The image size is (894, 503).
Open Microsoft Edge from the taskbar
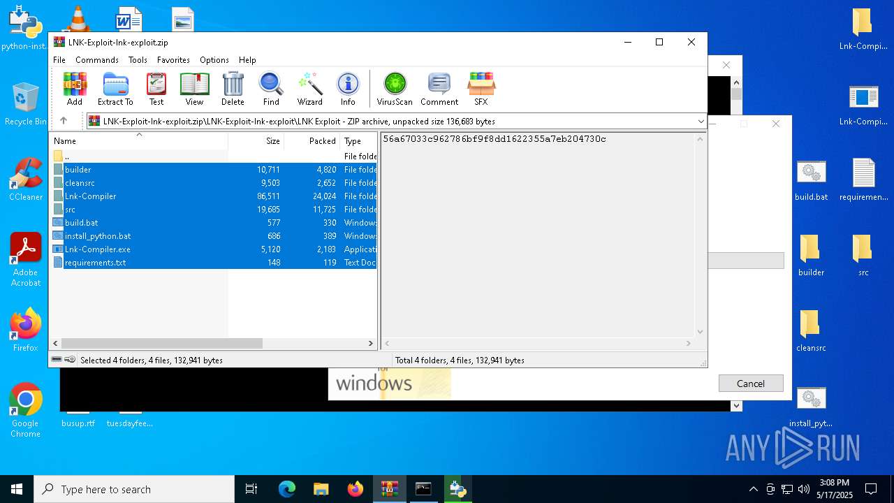[x=287, y=489]
